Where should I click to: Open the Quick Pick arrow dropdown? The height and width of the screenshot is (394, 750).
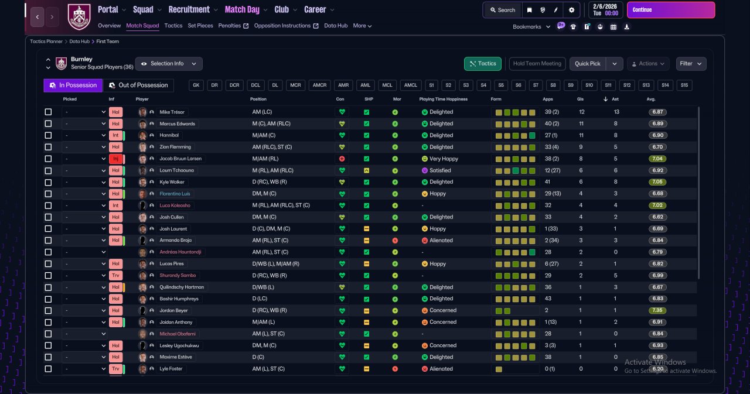pyautogui.click(x=614, y=63)
